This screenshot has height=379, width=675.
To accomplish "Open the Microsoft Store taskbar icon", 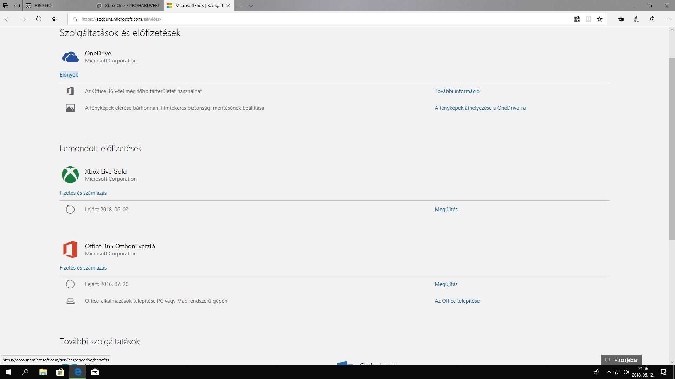I will (60, 372).
